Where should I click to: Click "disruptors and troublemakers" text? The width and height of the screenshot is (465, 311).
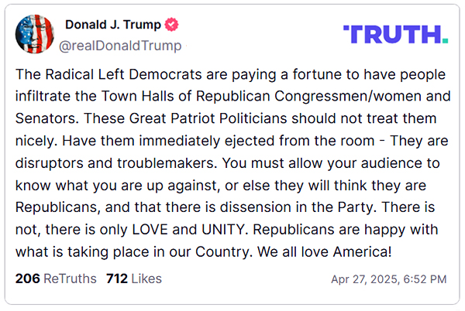point(115,163)
